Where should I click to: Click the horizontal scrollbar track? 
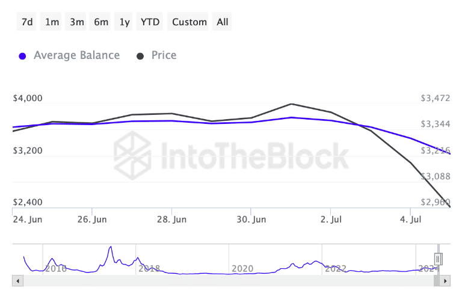[x=229, y=281]
